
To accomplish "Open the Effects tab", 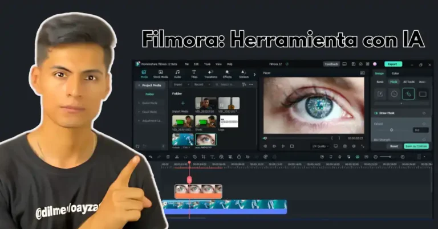I will tap(227, 74).
